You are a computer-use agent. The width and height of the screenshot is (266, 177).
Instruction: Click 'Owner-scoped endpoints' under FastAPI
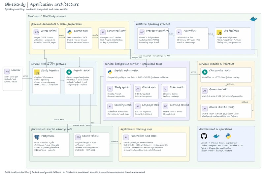point(78,77)
